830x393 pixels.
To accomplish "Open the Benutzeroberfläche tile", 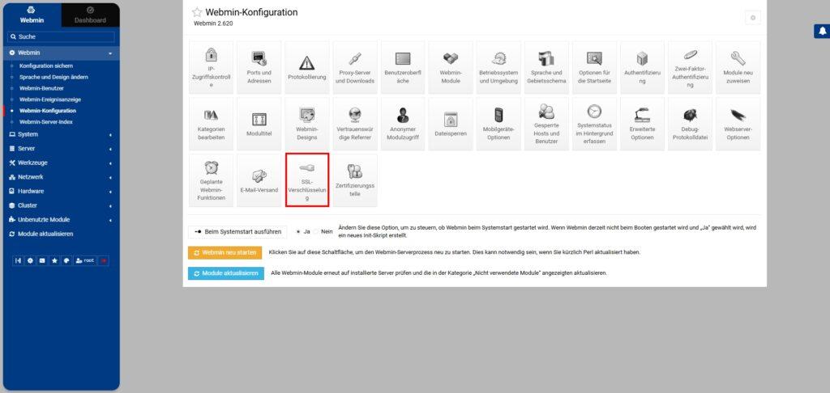I will [403, 68].
